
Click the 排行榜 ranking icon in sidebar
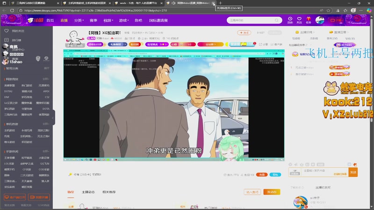(x=7, y=40)
